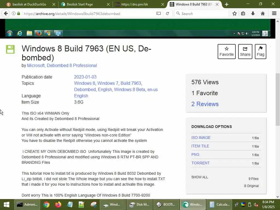This screenshot has height=210, width=280.
Task: Click the page vertical scrollbar thumb
Action: coord(278,99)
